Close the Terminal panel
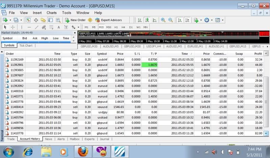Image resolution: width=270 pixels, height=158 pixels. pos(2,52)
